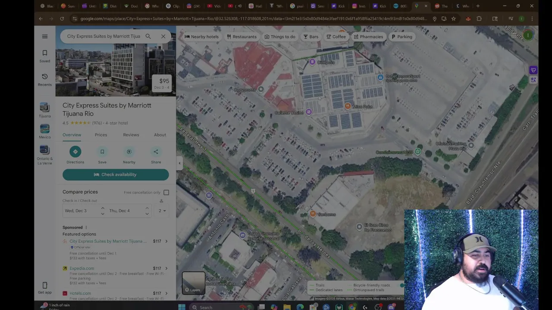The height and width of the screenshot is (310, 552).
Task: Click the Google account avatar on map
Action: coord(528,35)
